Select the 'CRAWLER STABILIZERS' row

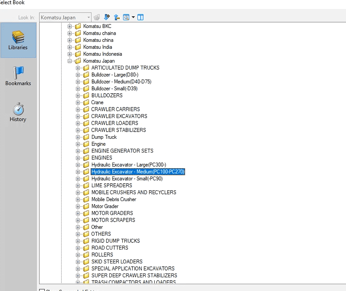point(119,130)
